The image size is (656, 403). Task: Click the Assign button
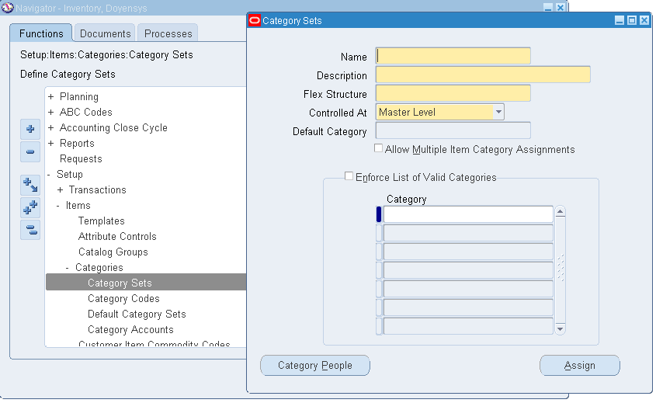(x=579, y=365)
